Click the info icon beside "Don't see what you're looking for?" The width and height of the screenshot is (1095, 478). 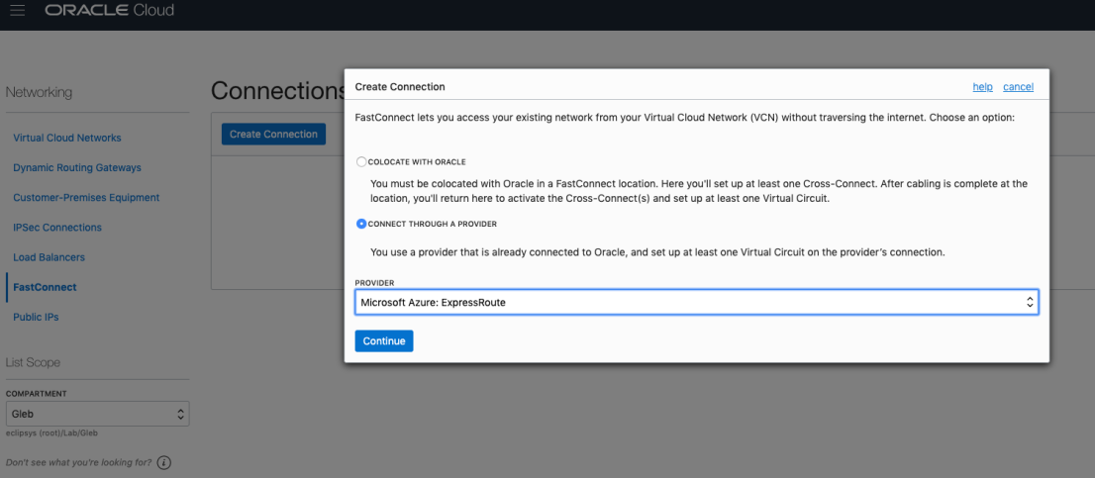[164, 462]
